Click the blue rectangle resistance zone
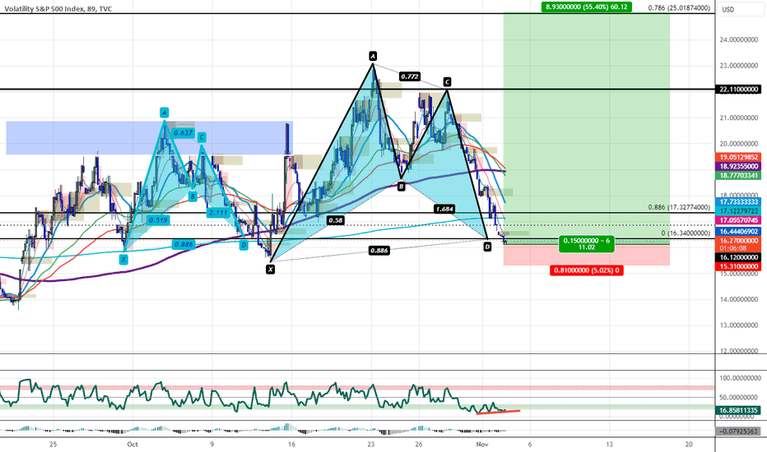This screenshot has width=767, height=452. (x=149, y=138)
